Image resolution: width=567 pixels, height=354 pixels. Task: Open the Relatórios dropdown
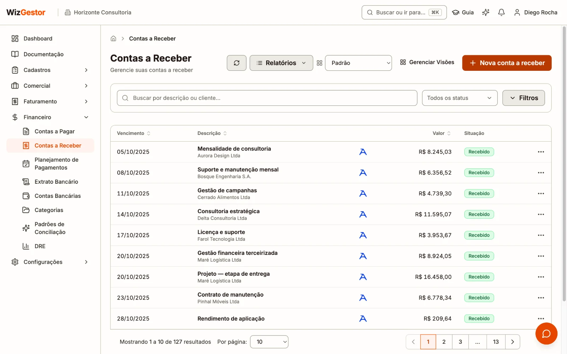(x=281, y=63)
